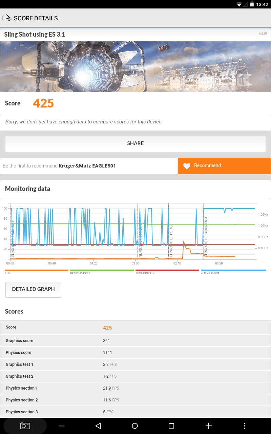Select the 'Physics section 3' row label
Viewport: 271px width, 434px height.
click(22, 412)
